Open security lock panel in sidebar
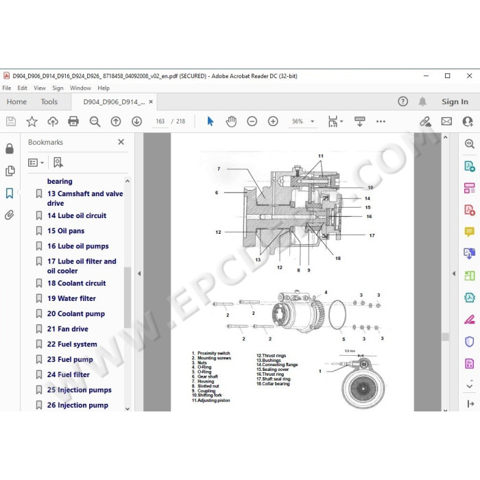480x480 pixels. 10,149
